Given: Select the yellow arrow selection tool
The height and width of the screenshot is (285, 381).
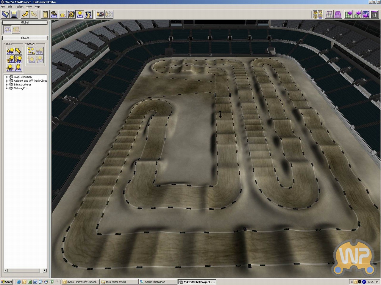Looking at the screenshot, I should [18, 51].
